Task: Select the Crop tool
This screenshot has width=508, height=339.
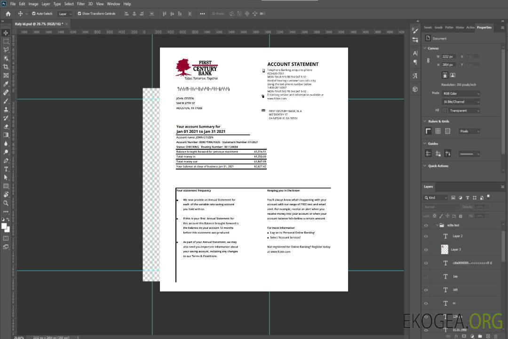Action: pos(6,67)
